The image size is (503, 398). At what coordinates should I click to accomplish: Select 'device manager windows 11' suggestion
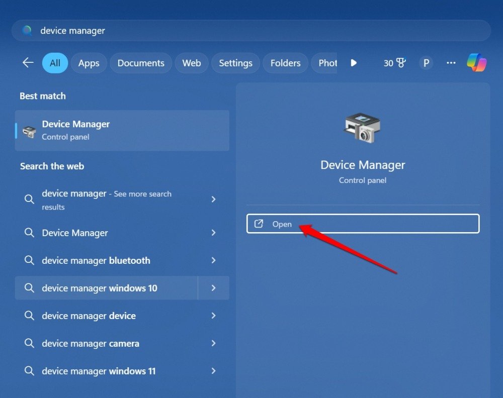[x=107, y=371]
